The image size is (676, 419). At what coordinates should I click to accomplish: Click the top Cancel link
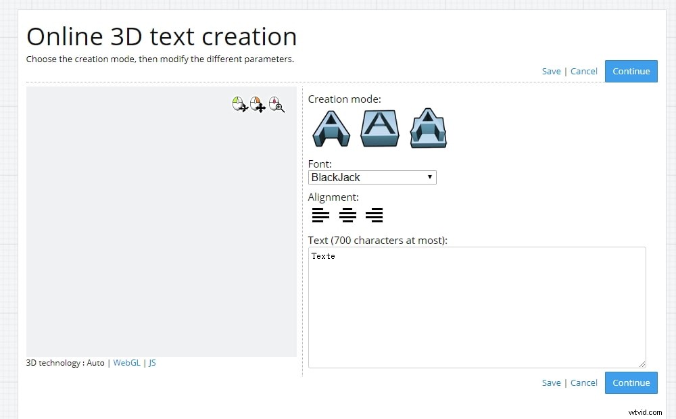(583, 71)
